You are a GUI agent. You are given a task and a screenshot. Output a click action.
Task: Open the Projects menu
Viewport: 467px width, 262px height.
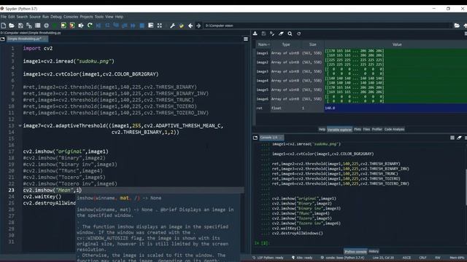(86, 17)
